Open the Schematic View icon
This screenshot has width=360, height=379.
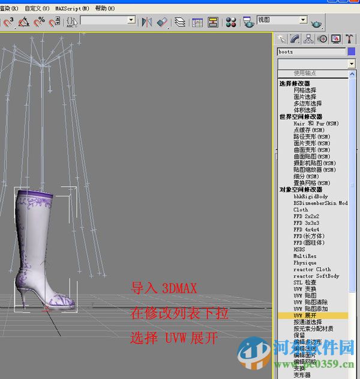pos(213,22)
